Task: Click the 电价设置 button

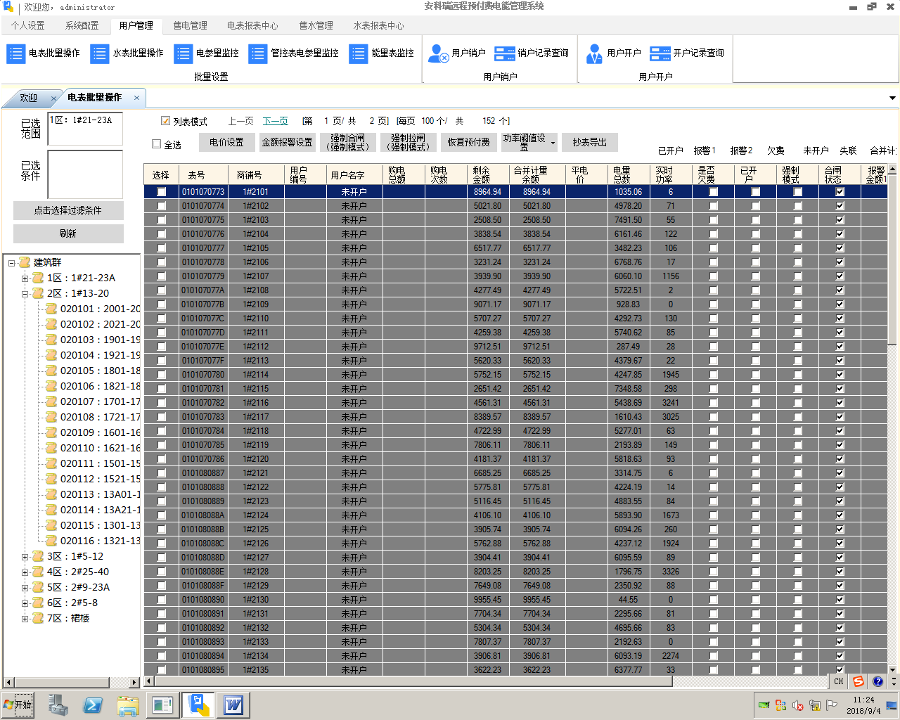Action: point(226,143)
